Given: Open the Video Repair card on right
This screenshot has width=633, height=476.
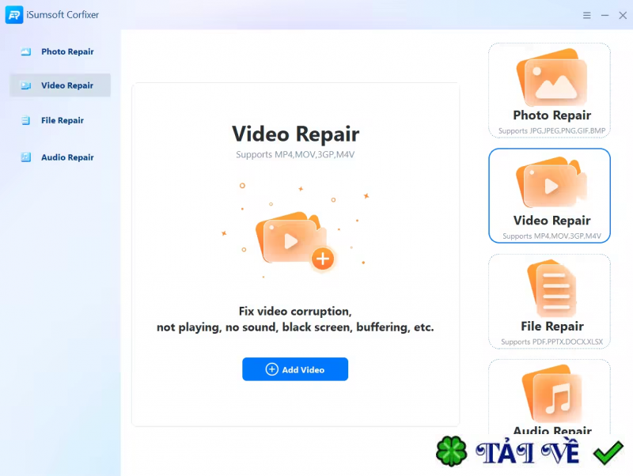Looking at the screenshot, I should [549, 195].
